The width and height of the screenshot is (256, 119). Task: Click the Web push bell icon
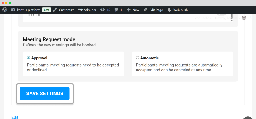pos(169,10)
